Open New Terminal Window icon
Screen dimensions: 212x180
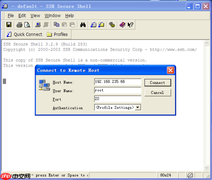point(93,25)
